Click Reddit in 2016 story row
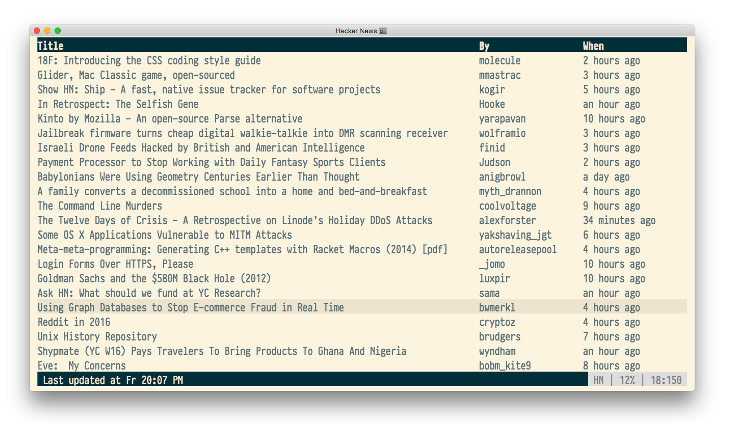The width and height of the screenshot is (743, 423). (x=74, y=322)
